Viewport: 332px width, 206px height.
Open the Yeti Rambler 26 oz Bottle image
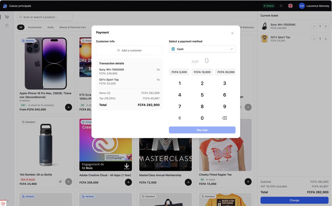coord(46,145)
